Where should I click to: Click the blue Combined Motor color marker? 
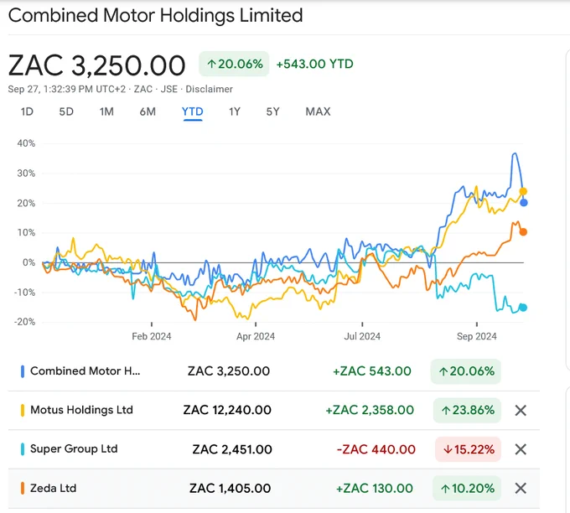23,371
